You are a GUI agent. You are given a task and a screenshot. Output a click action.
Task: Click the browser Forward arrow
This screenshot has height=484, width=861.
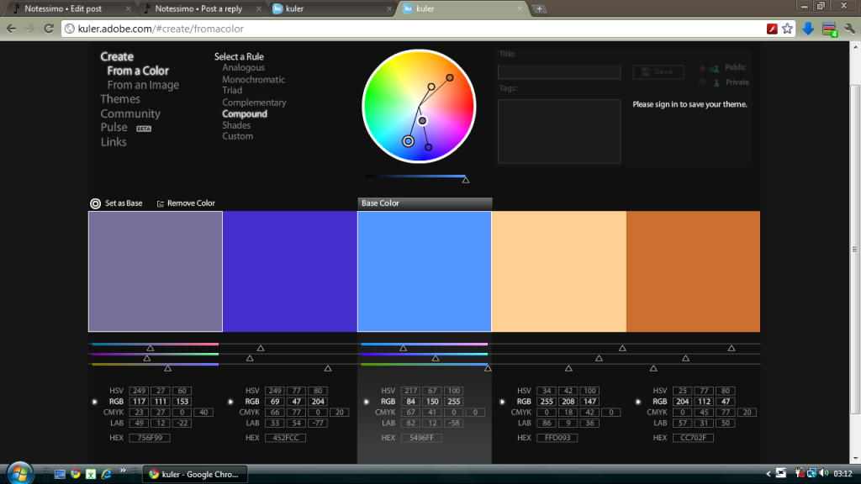coord(29,29)
